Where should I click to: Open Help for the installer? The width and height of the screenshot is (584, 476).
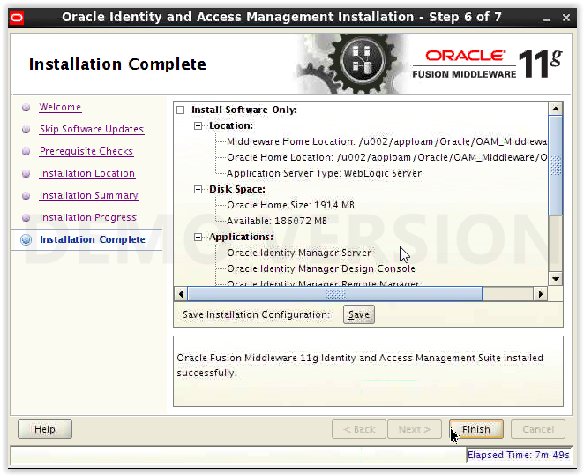[45, 429]
